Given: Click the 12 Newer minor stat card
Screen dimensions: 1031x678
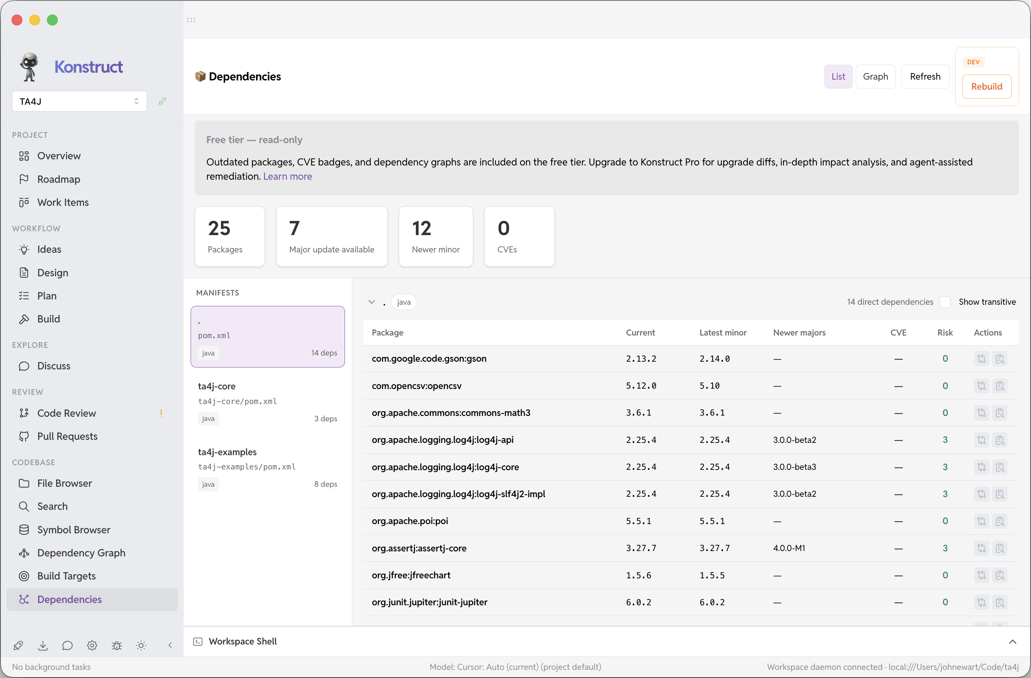Looking at the screenshot, I should (x=435, y=236).
